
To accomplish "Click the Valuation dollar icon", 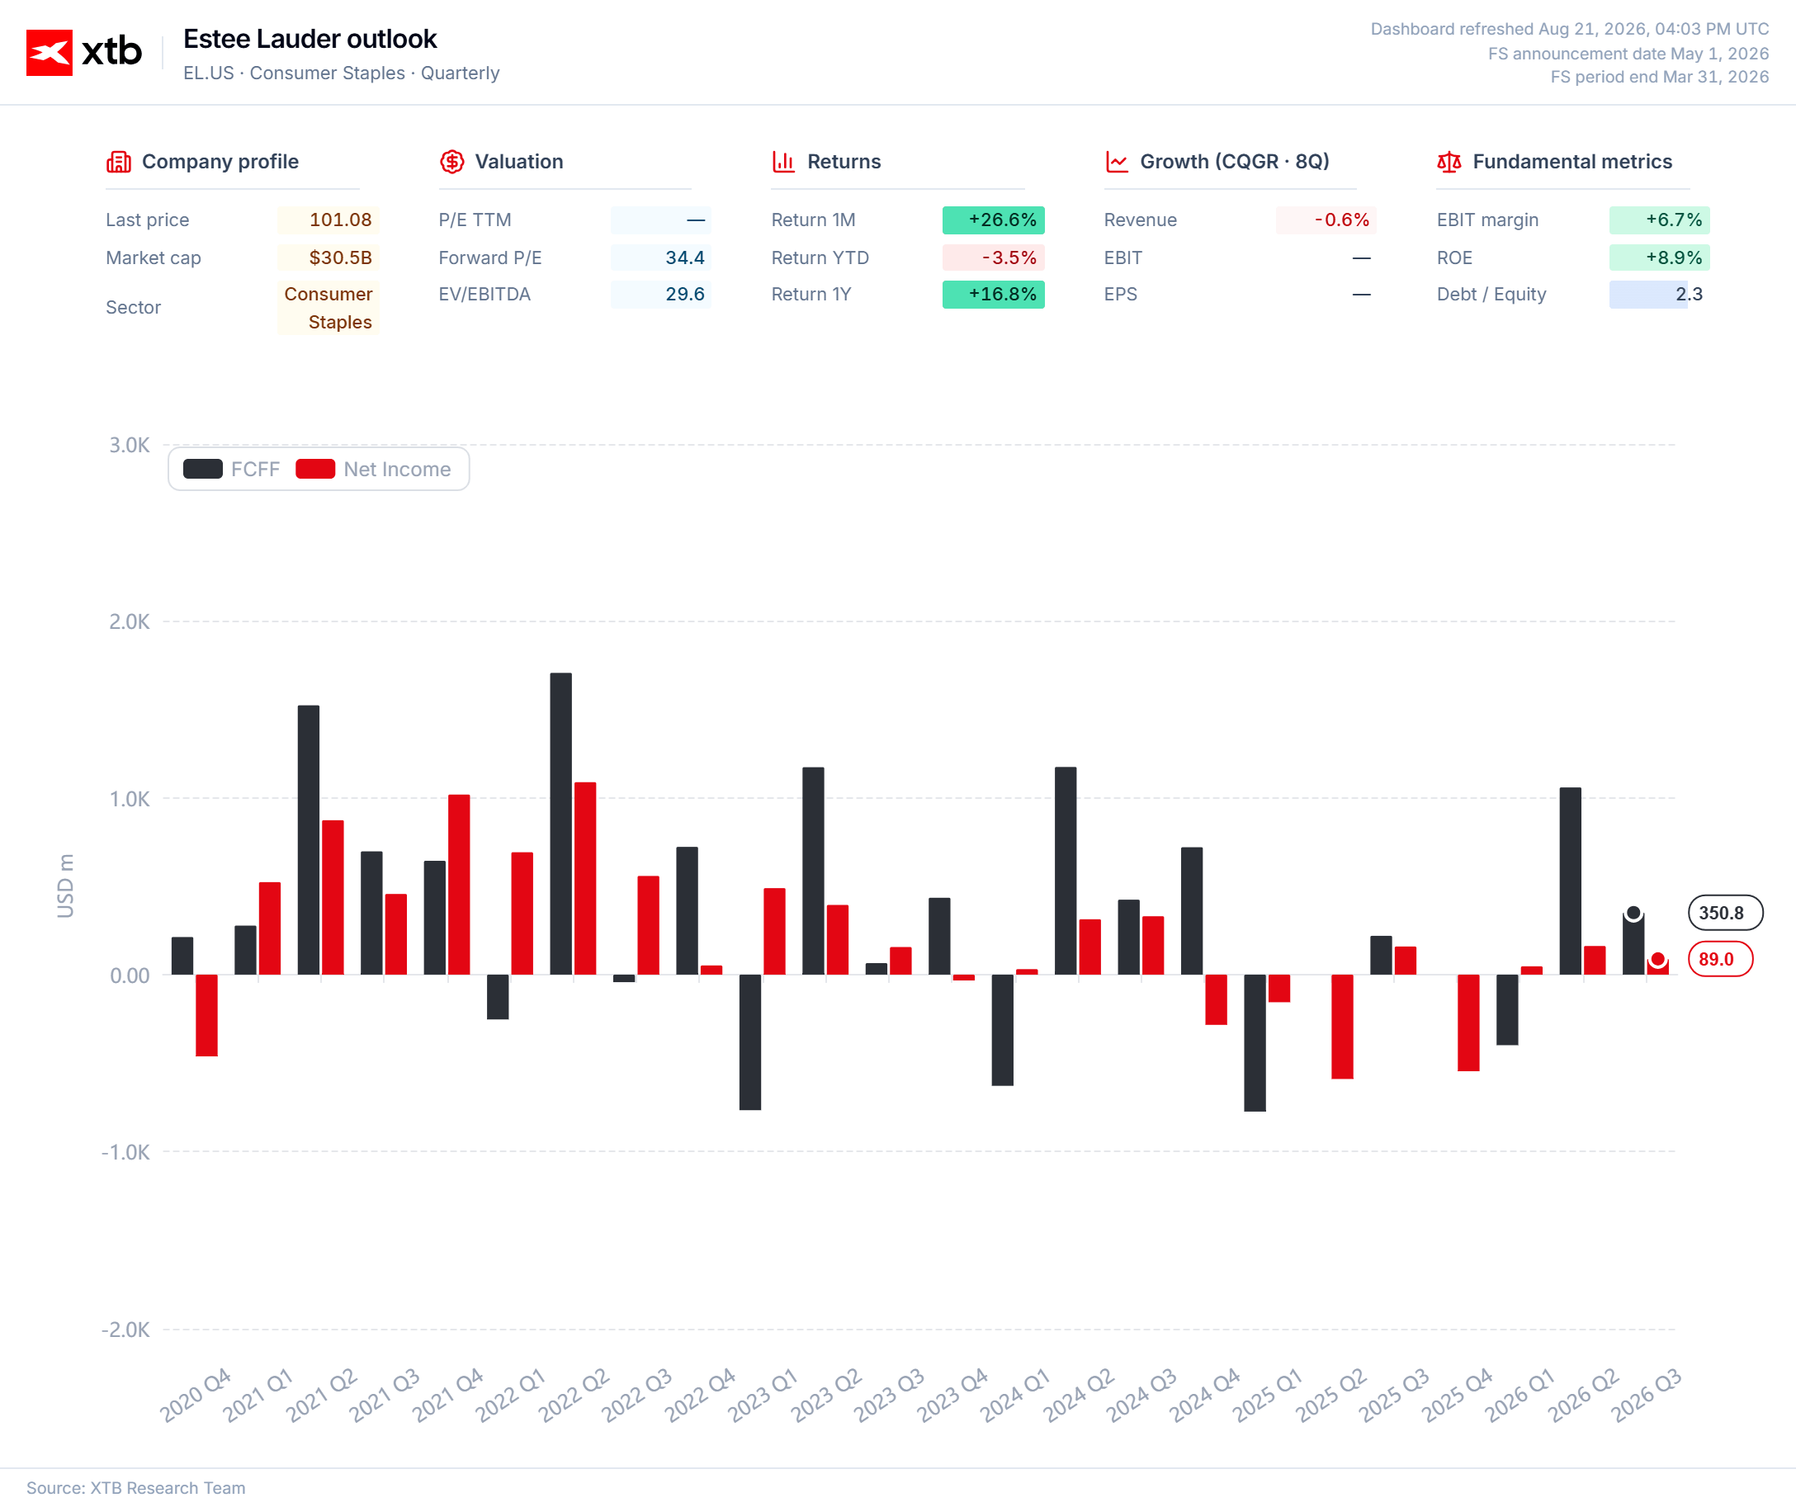I will click(451, 162).
